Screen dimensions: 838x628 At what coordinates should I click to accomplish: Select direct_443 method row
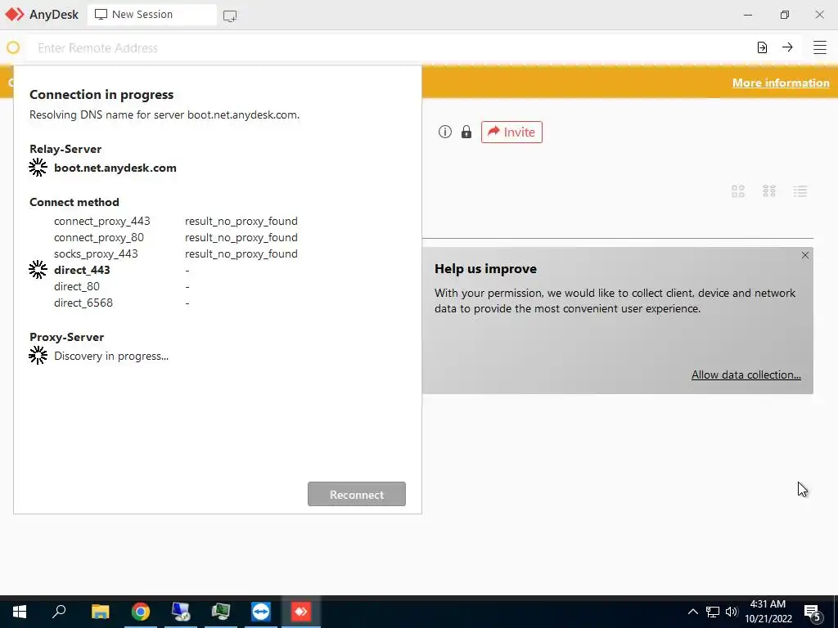121,270
